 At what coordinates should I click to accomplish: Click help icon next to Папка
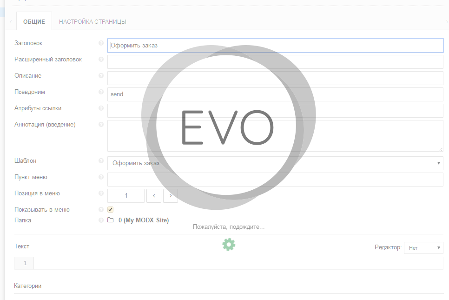click(x=101, y=220)
